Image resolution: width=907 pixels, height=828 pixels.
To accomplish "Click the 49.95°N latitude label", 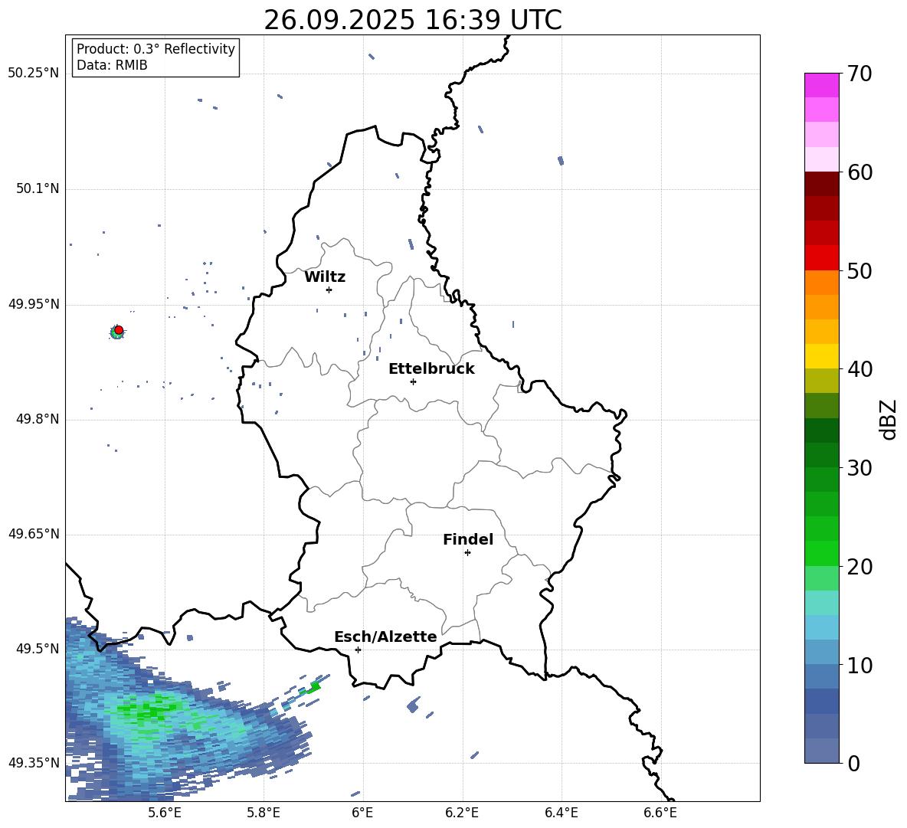I will pyautogui.click(x=34, y=304).
